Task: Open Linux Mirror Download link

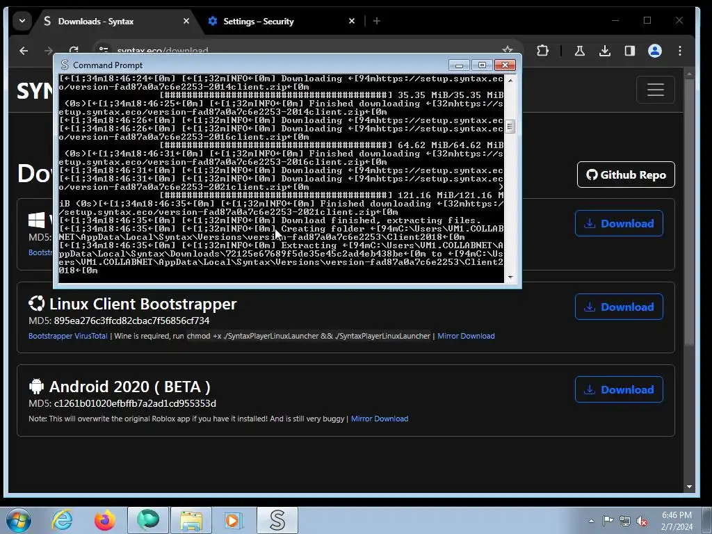Action: point(466,336)
